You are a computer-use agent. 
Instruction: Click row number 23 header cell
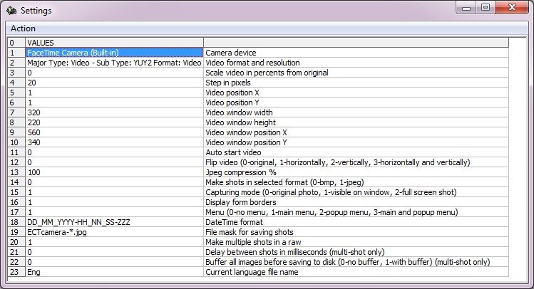[16, 272]
